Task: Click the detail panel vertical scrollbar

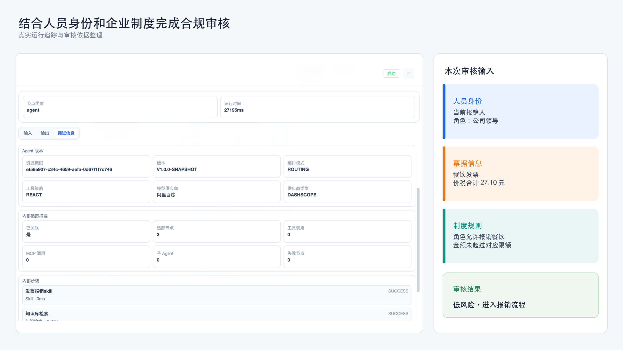Action: click(418, 240)
